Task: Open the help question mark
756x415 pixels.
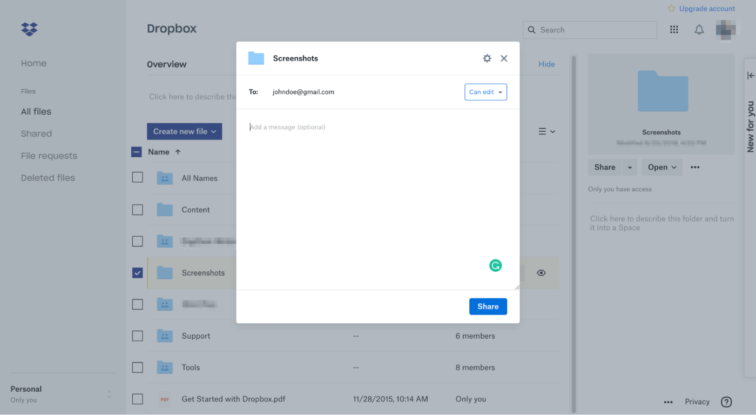Action: (726, 401)
